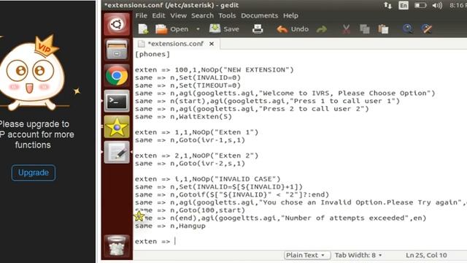Screen dimensions: 467x263
Task: Click the Set(INVALID=0) line
Action: [x=188, y=77]
